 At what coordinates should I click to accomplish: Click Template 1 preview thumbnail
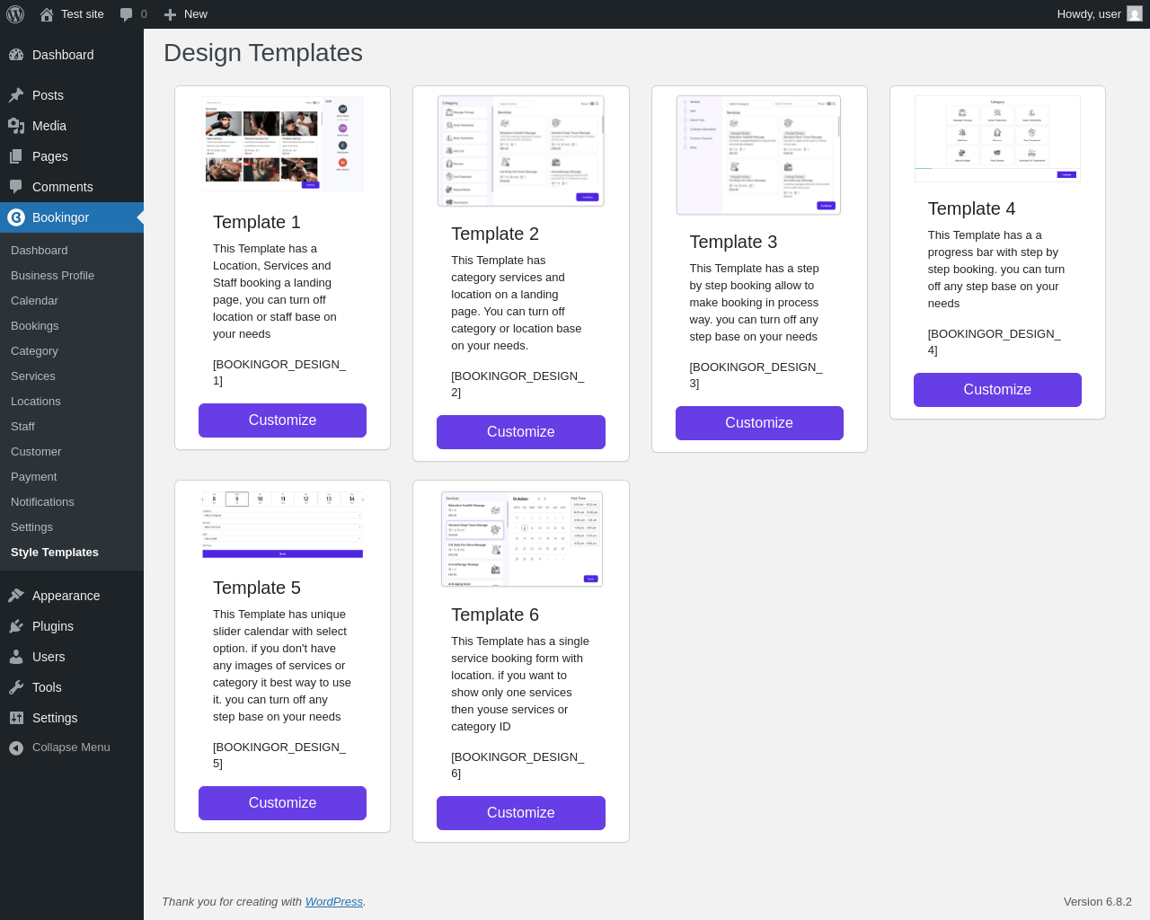click(x=283, y=144)
